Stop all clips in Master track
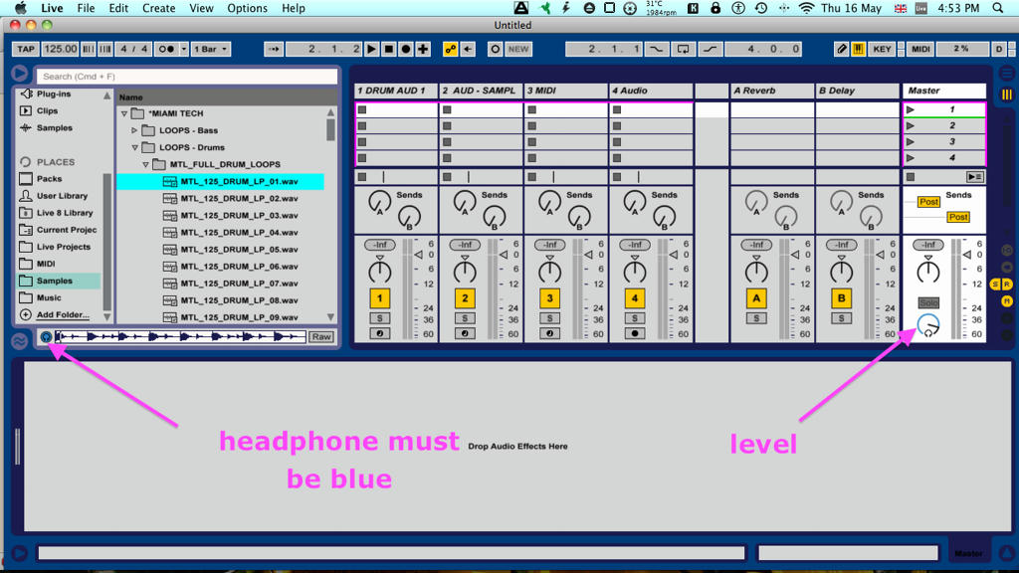Screen dimensions: 1019x573 coord(911,177)
